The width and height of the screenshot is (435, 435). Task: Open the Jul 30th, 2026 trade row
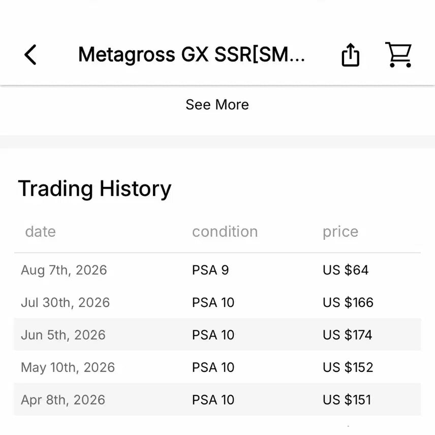[218, 302]
